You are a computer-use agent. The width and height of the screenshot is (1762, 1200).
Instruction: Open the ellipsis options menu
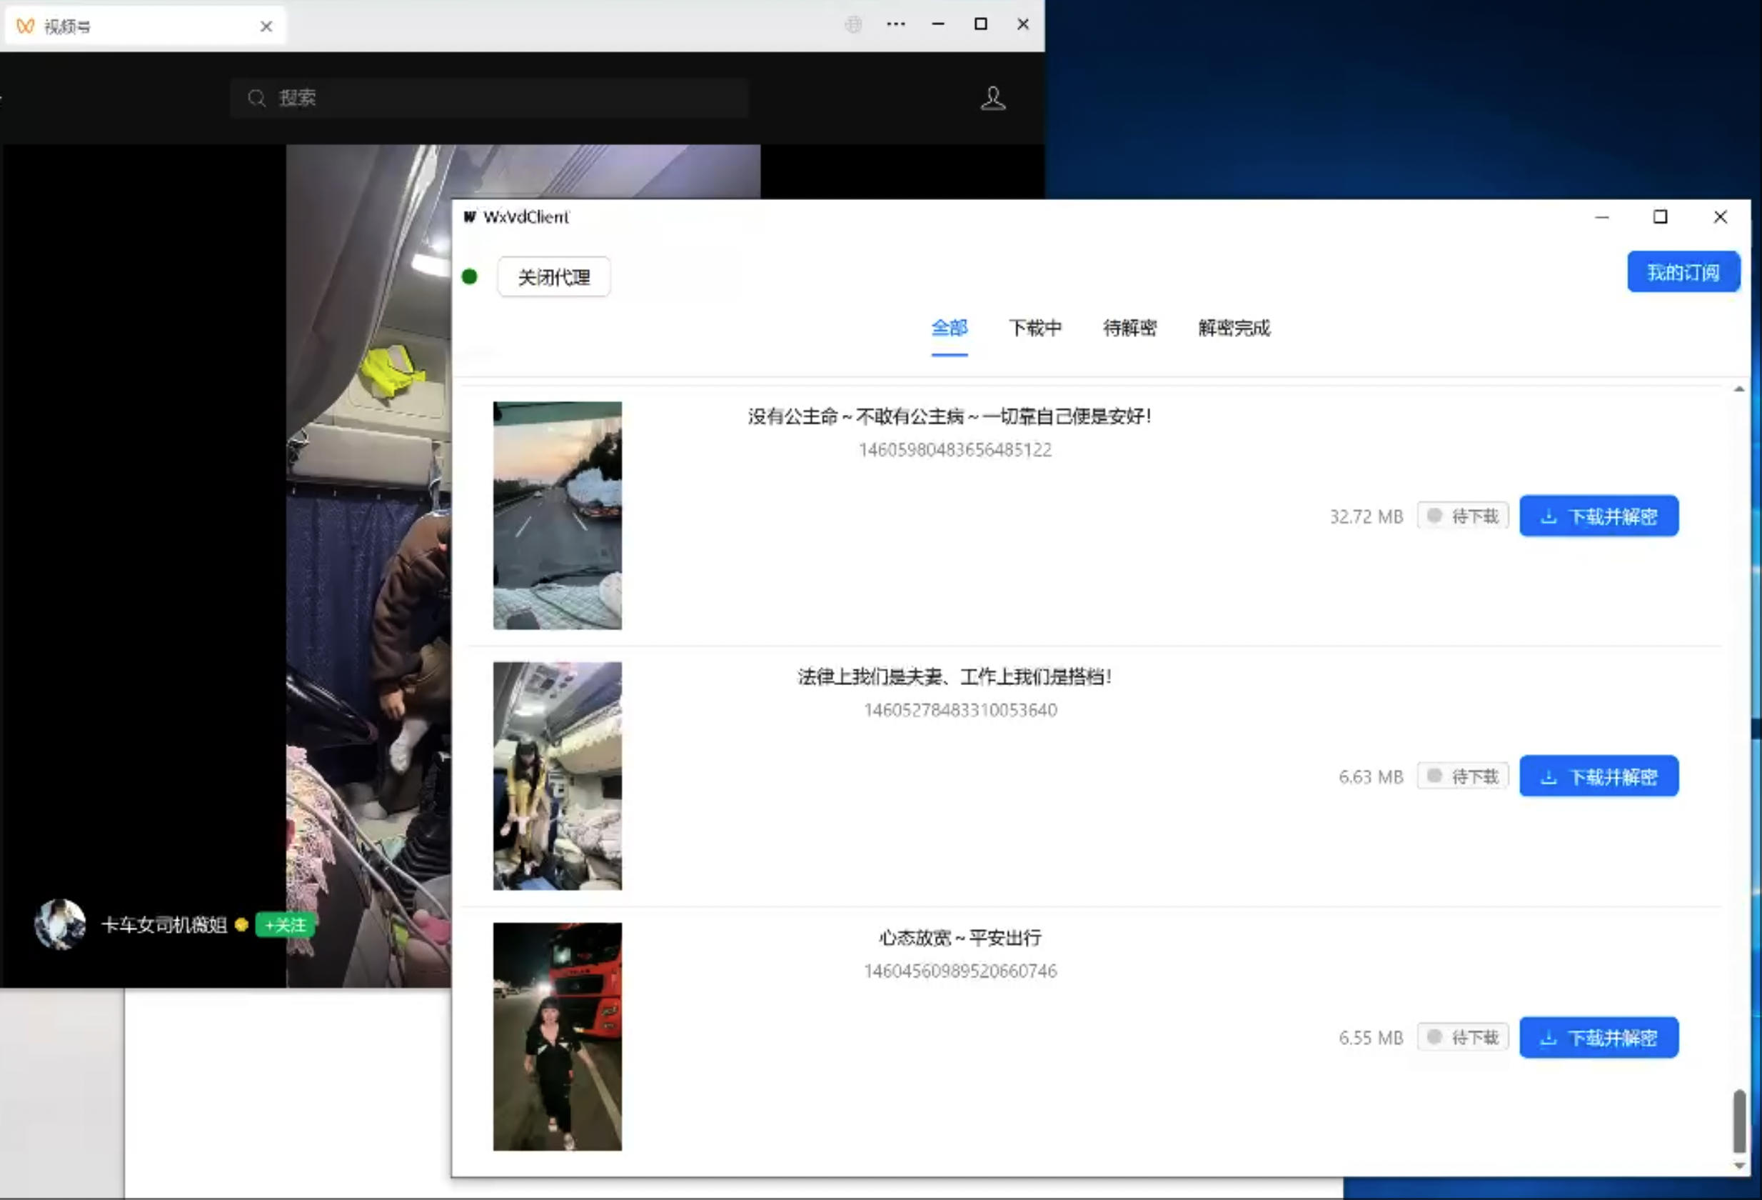click(896, 24)
